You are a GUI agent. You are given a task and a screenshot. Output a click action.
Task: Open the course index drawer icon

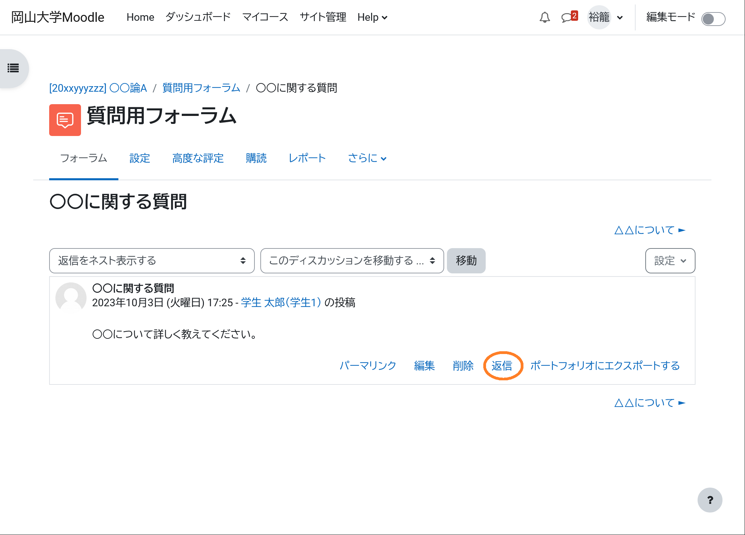[x=14, y=68]
